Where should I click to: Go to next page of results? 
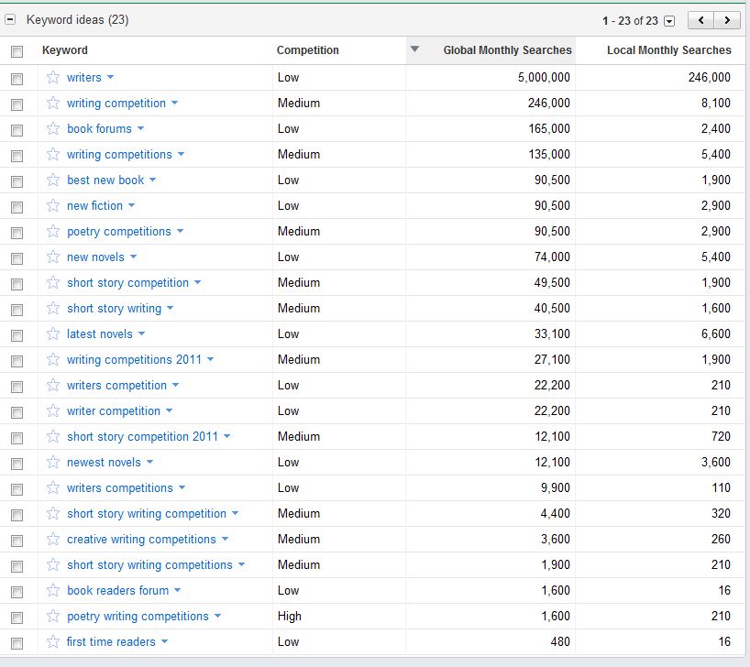click(728, 20)
